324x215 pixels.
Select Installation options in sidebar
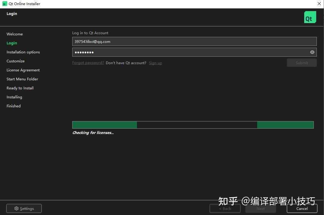23,52
